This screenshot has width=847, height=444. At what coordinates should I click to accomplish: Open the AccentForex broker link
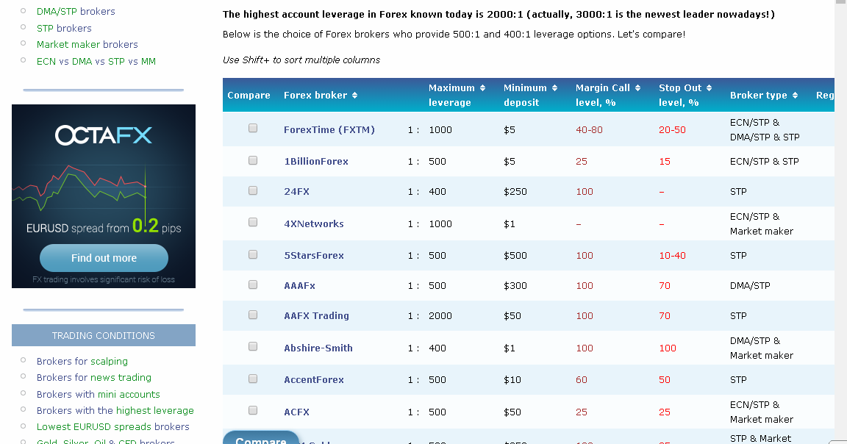point(314,380)
